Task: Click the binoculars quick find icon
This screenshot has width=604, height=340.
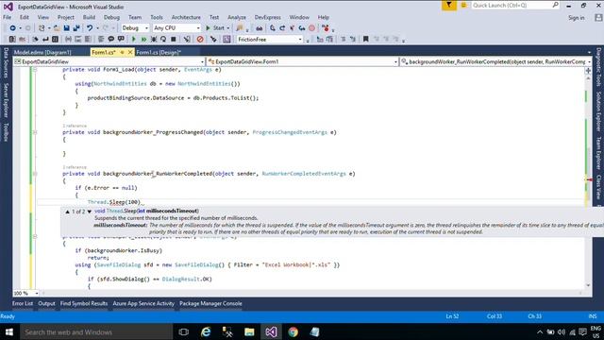Action: (x=260, y=28)
